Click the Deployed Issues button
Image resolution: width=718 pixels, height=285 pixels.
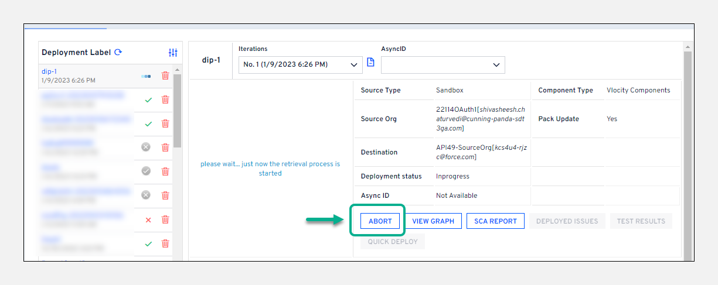point(567,221)
